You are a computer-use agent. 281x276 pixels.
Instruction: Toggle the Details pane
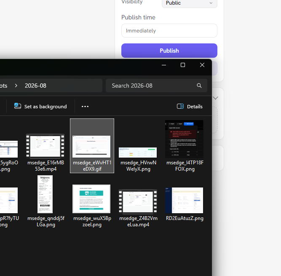point(190,107)
